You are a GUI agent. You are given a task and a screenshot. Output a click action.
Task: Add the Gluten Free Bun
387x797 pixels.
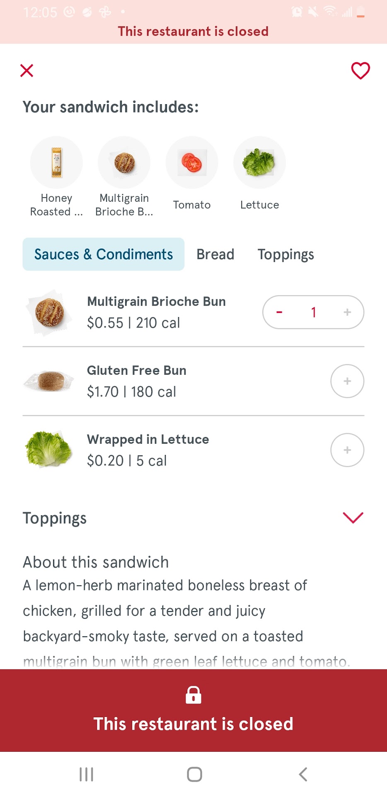347,381
